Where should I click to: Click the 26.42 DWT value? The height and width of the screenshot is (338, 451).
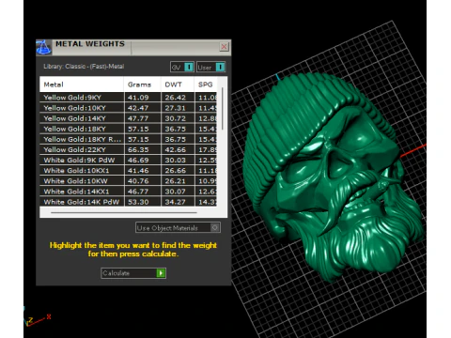(x=176, y=98)
